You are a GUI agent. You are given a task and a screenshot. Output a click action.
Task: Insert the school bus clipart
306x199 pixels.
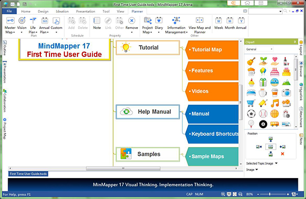274,124
